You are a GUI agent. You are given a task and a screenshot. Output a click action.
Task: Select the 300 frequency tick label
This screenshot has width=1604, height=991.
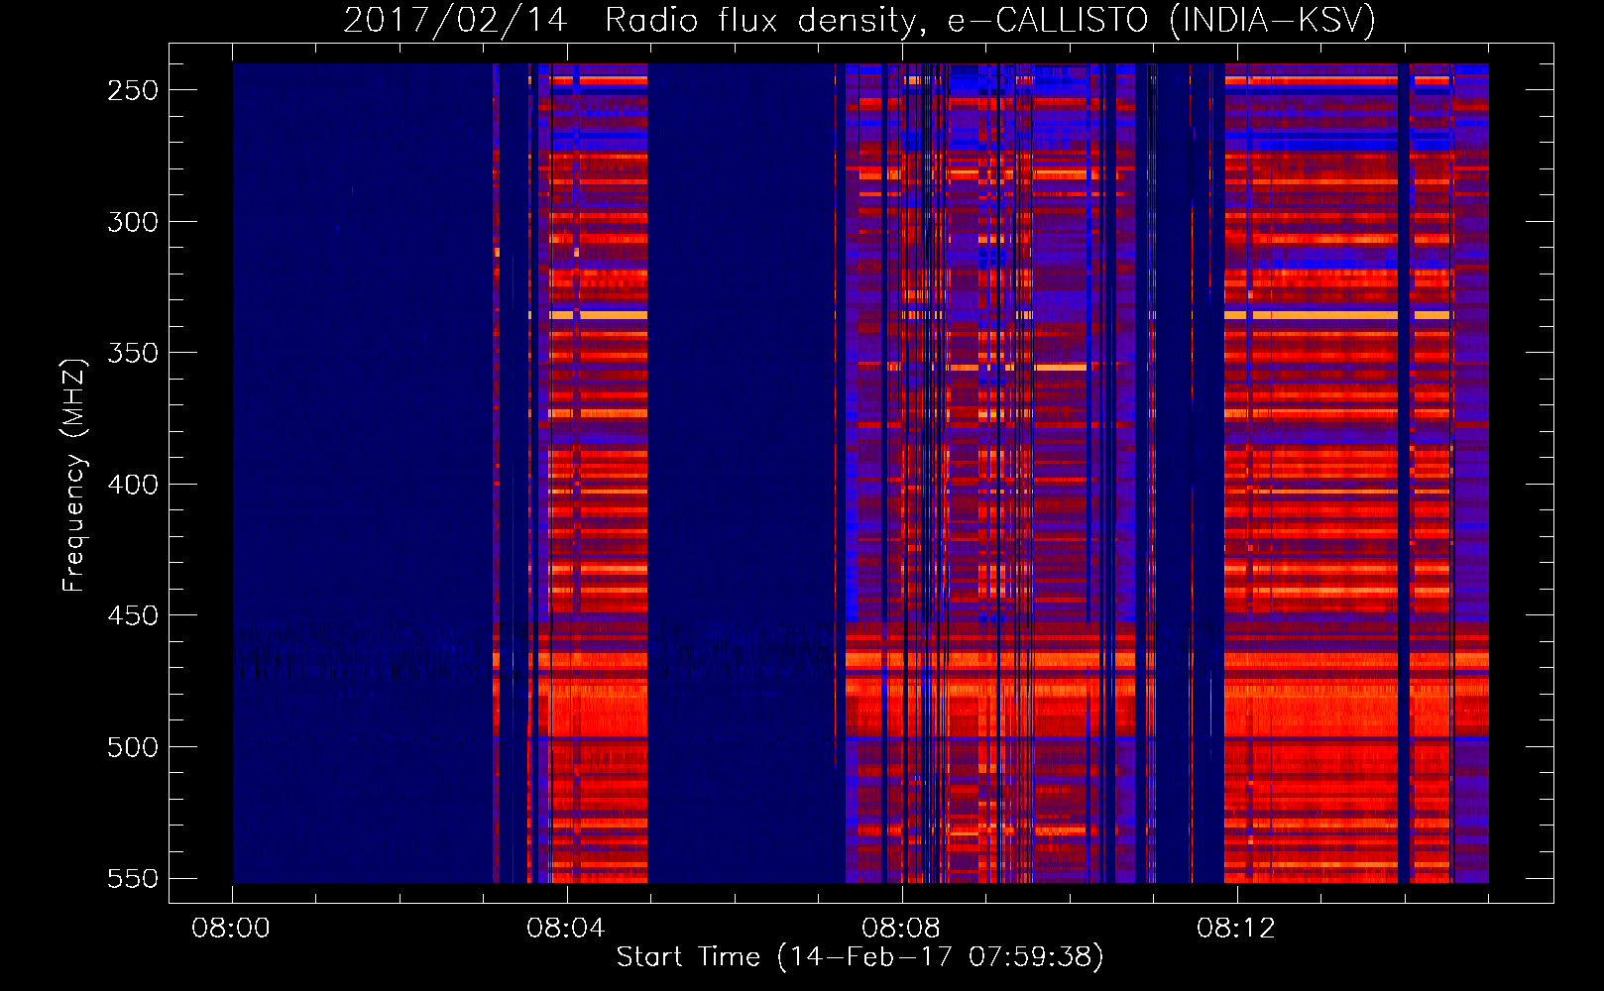point(133,222)
